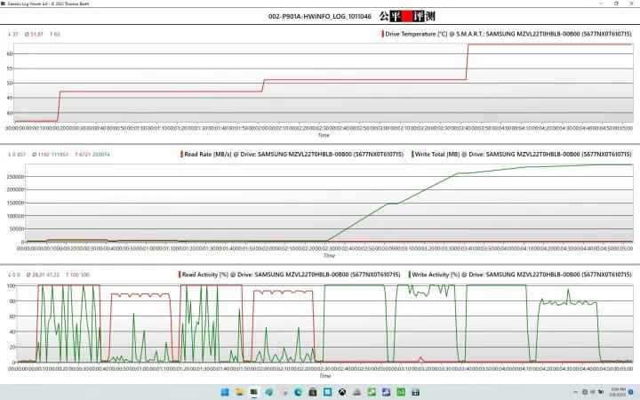
Task: Open the notification bell in the taskbar corner
Action: [632, 392]
